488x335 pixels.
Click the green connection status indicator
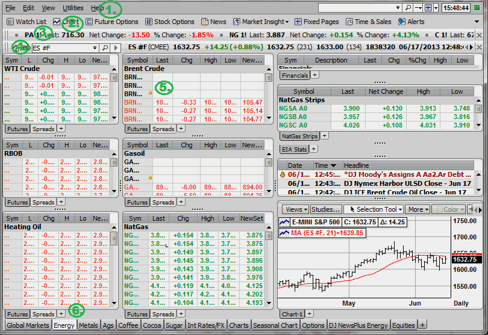477,8
